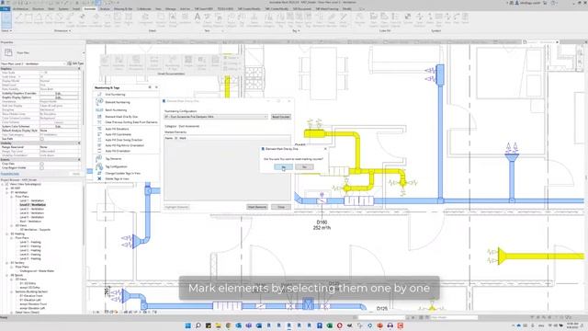Select Grid Numbering icon in Numbering & Tags menu

pos(99,94)
